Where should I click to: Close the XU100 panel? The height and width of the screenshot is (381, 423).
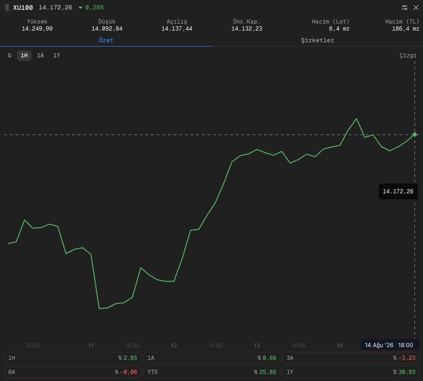point(416,8)
